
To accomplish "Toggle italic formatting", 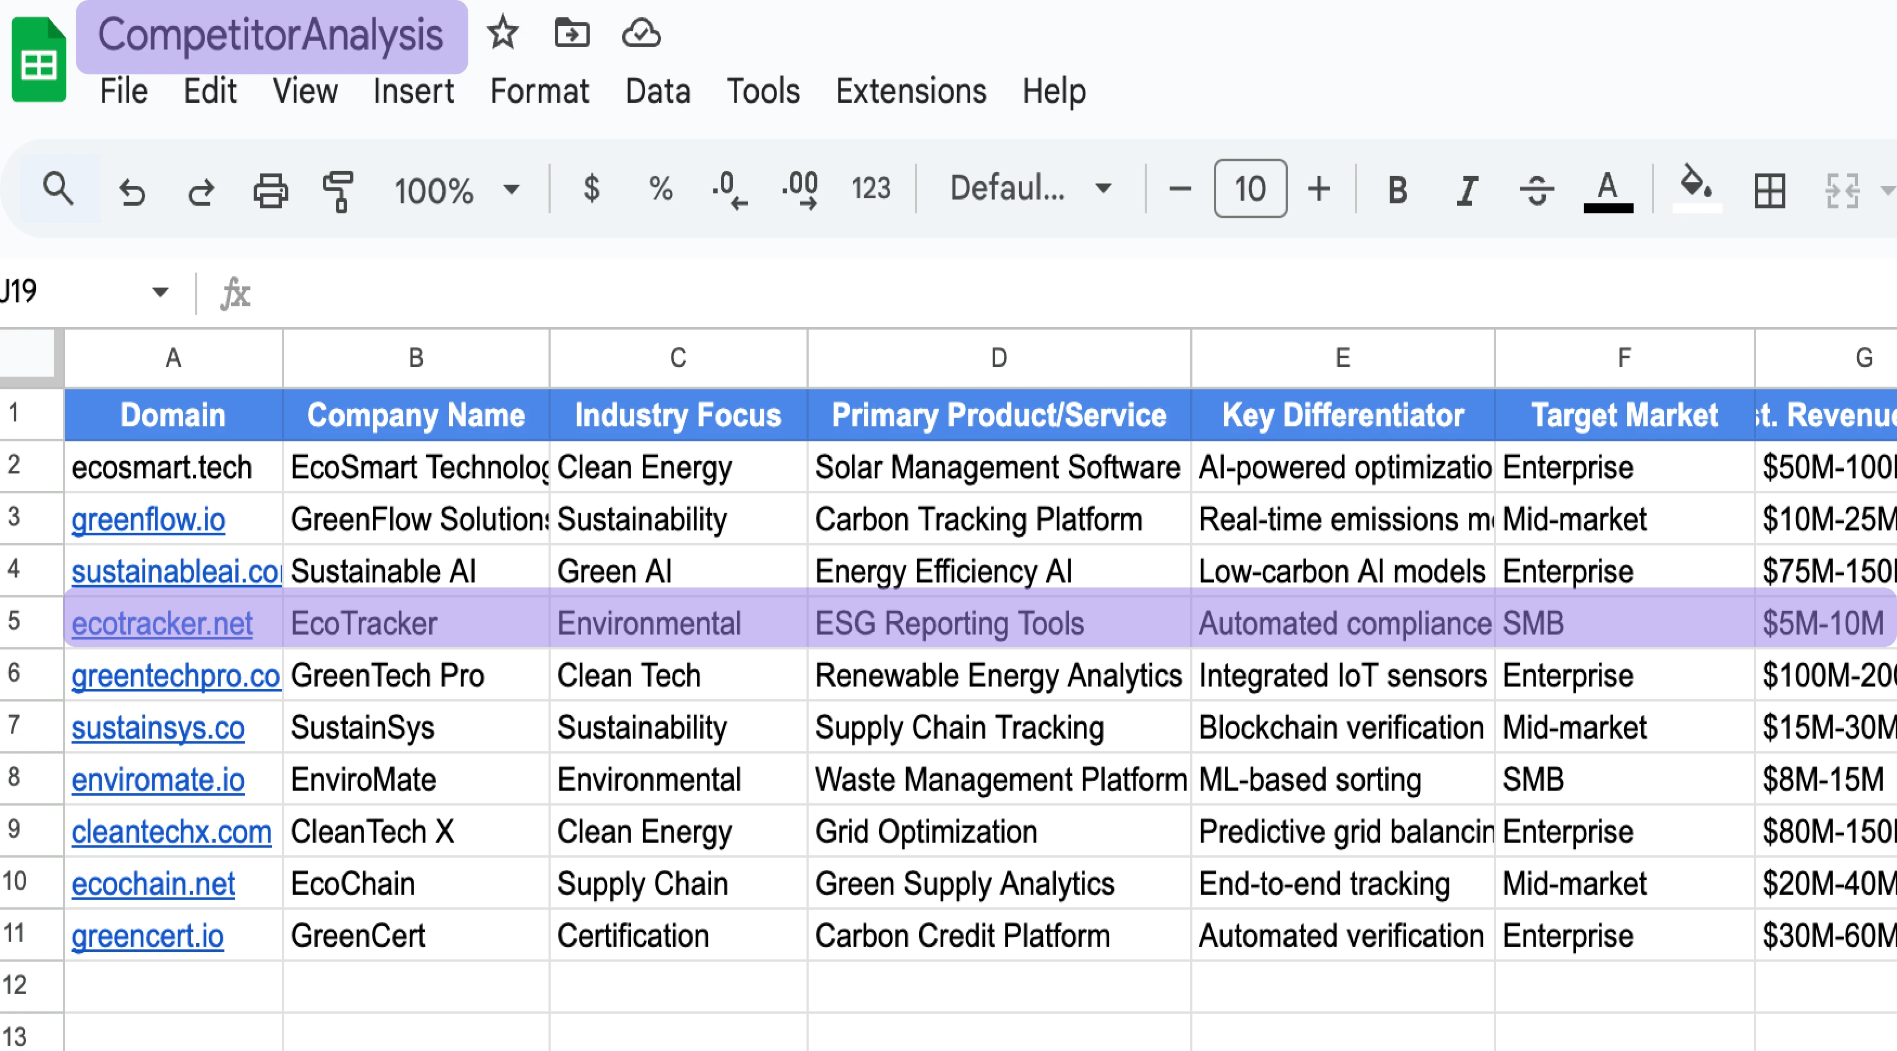I will 1467,190.
